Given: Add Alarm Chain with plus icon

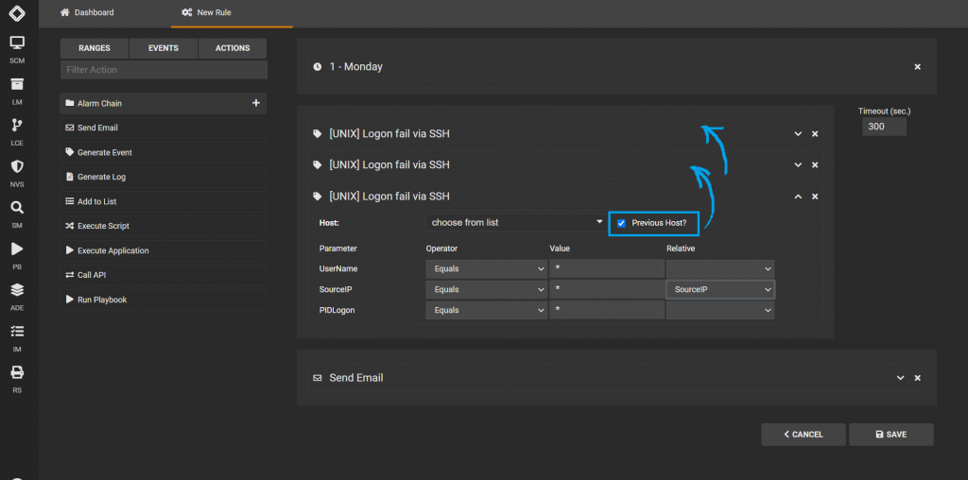Looking at the screenshot, I should (x=256, y=103).
